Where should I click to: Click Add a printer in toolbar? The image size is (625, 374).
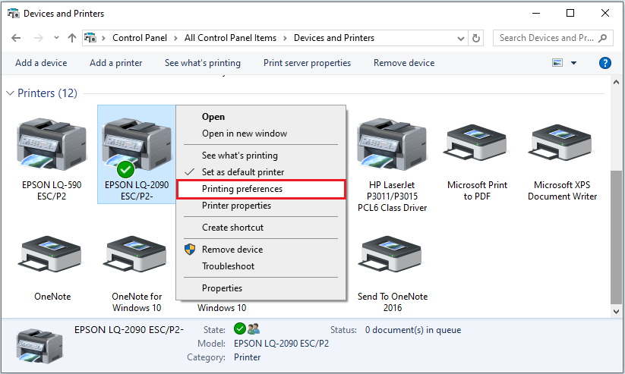[115, 63]
